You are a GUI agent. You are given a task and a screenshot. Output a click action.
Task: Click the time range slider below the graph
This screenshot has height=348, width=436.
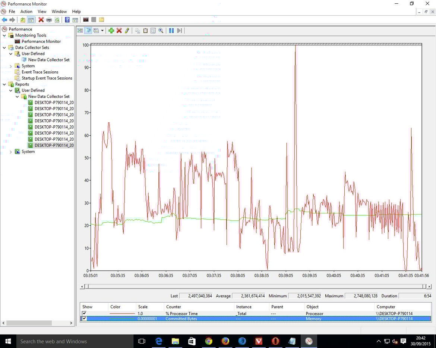(255, 286)
